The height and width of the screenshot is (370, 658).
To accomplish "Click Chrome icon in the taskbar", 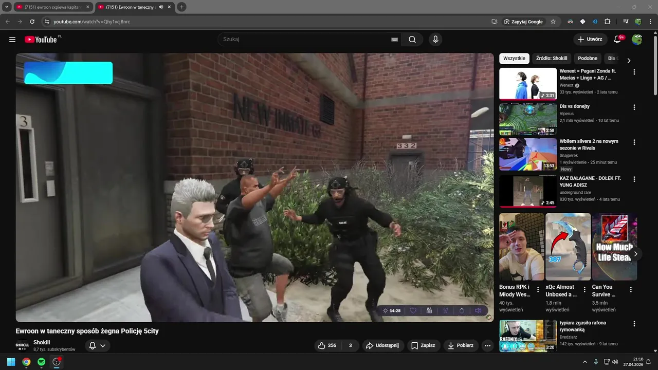I will [26, 362].
